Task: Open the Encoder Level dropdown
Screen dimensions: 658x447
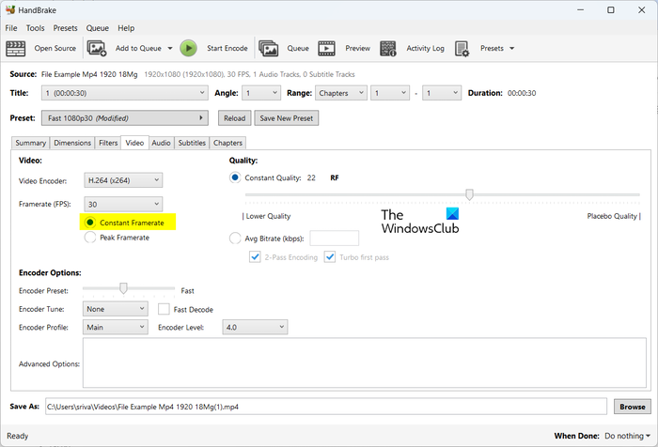Action: [x=255, y=327]
